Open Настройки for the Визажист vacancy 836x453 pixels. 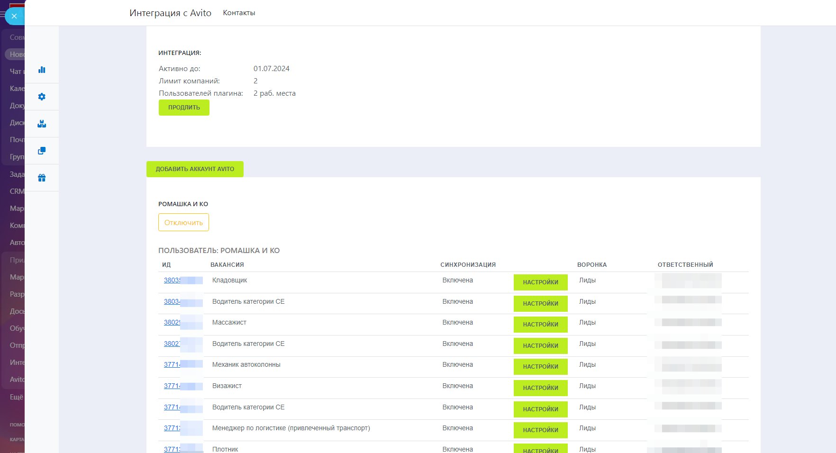point(540,388)
